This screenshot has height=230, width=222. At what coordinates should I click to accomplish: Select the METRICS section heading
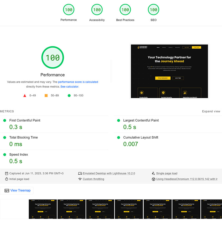pyautogui.click(x=7, y=111)
